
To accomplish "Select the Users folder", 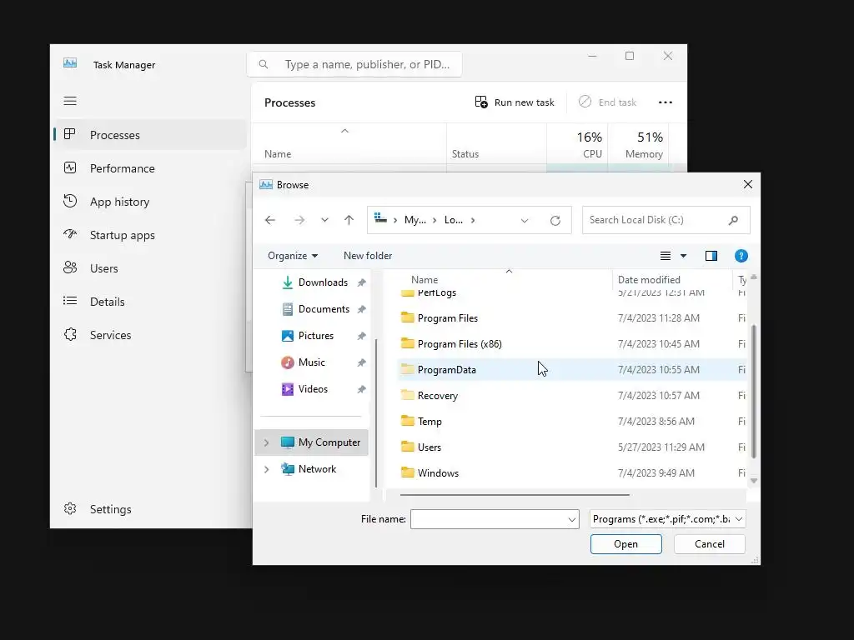I will click(572, 447).
